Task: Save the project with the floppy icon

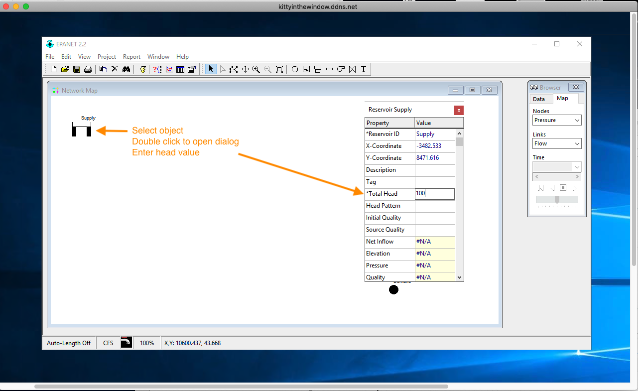Action: 76,69
